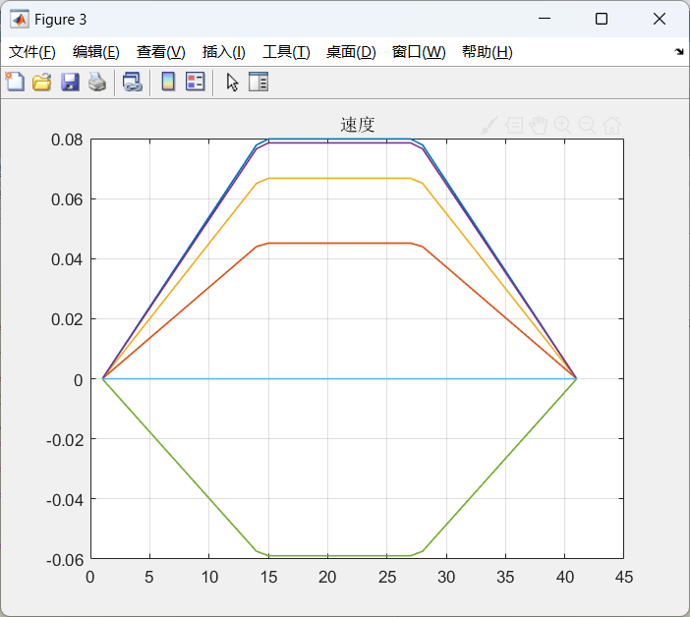Restore the axes view with the home icon
The image size is (690, 617).
(611, 126)
